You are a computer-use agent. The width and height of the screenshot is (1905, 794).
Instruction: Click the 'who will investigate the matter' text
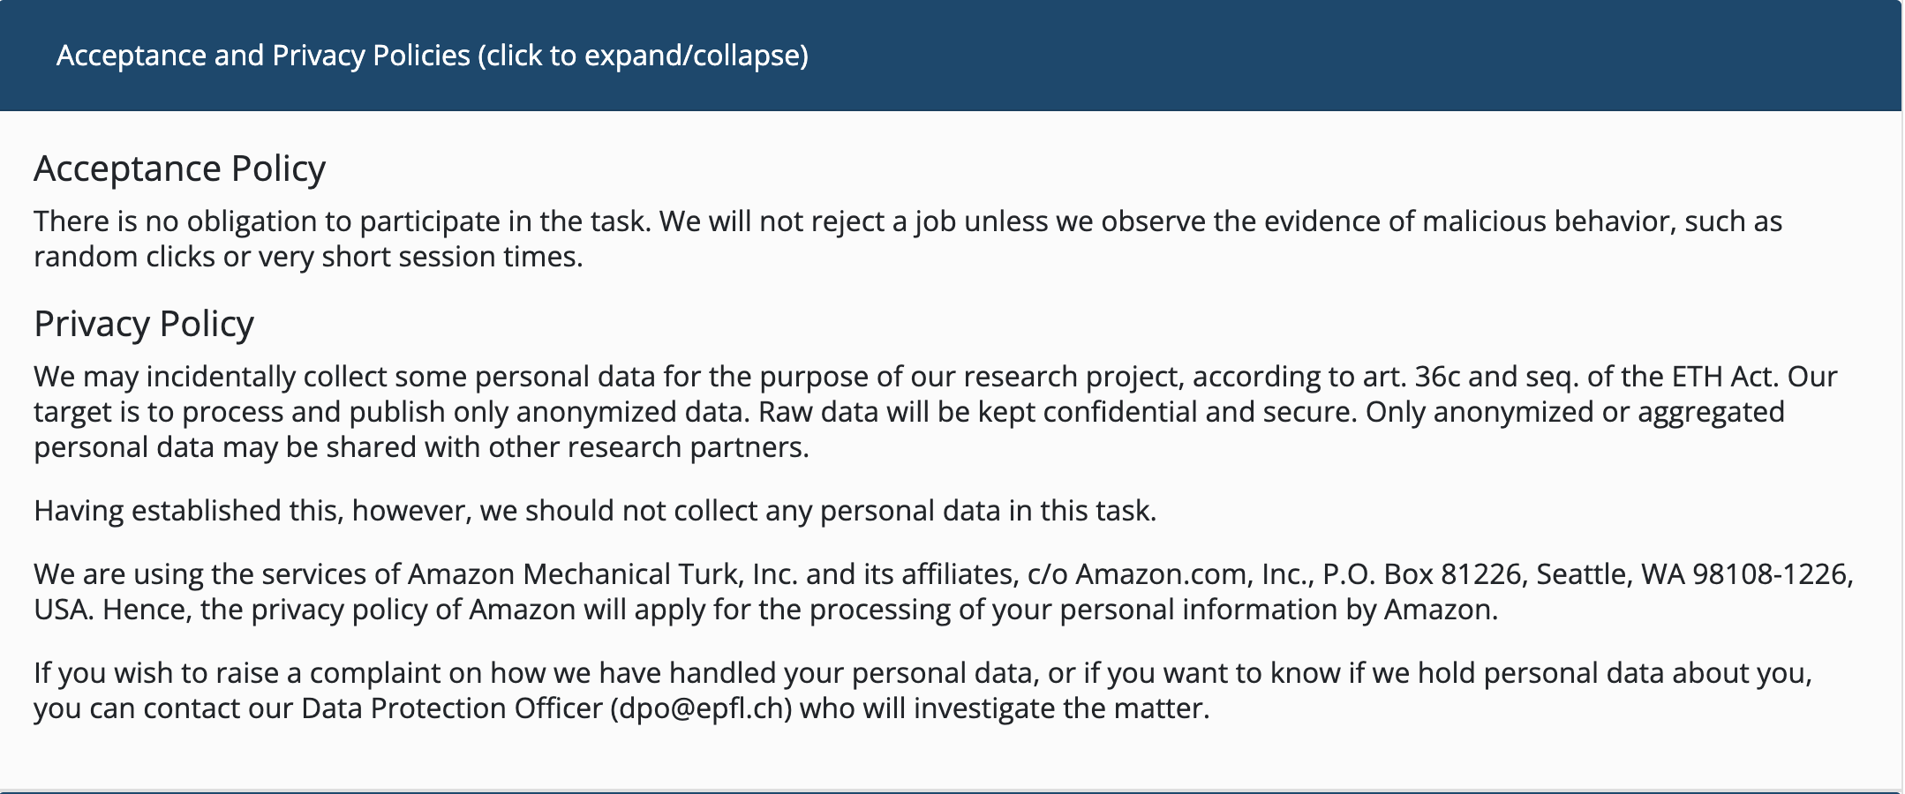click(1005, 708)
